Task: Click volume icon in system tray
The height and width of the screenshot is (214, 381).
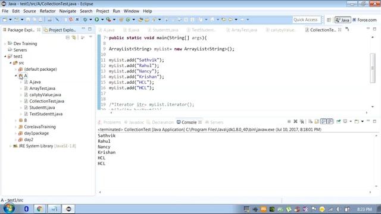Action: (x=338, y=209)
